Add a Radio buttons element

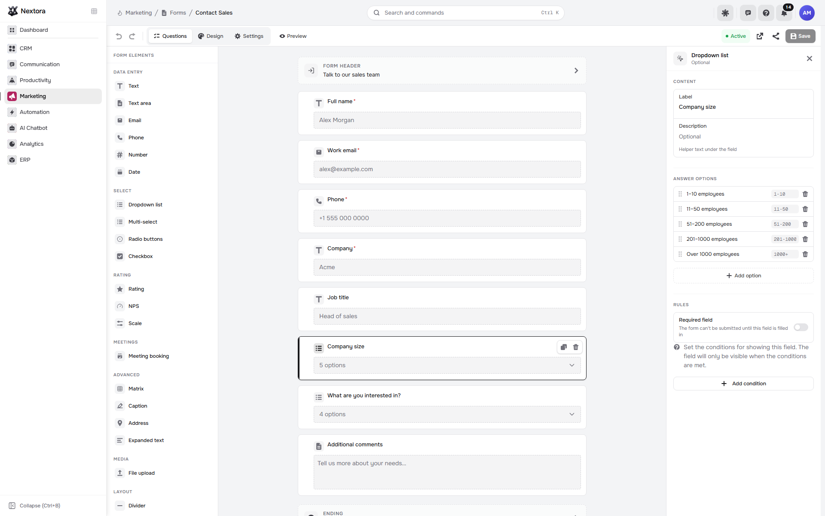[x=162, y=239]
